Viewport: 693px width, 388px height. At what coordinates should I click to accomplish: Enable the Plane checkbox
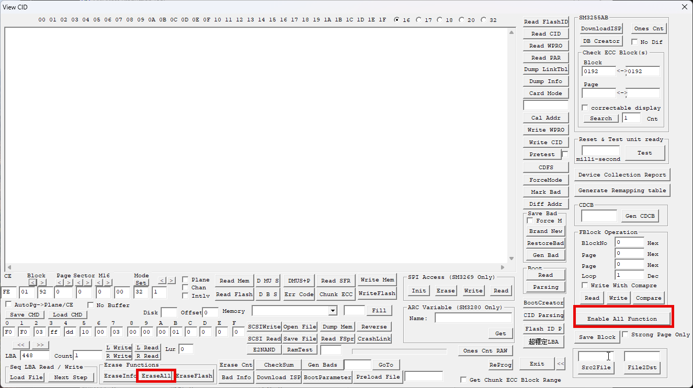[x=185, y=280]
